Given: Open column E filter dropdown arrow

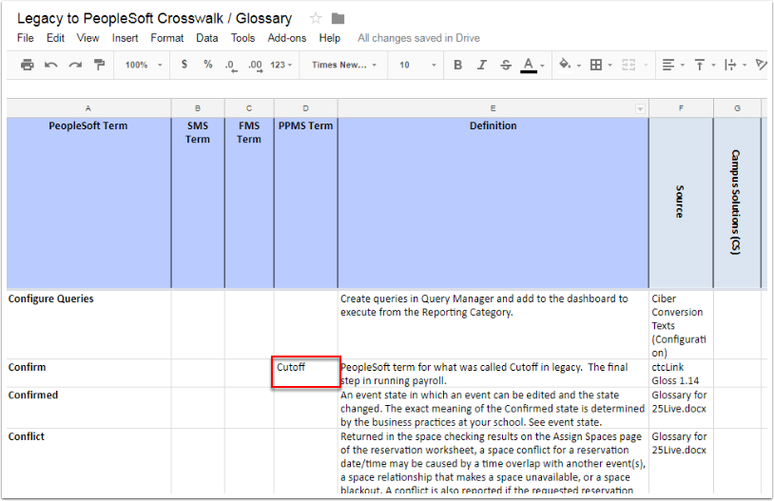Looking at the screenshot, I should pyautogui.click(x=640, y=108).
